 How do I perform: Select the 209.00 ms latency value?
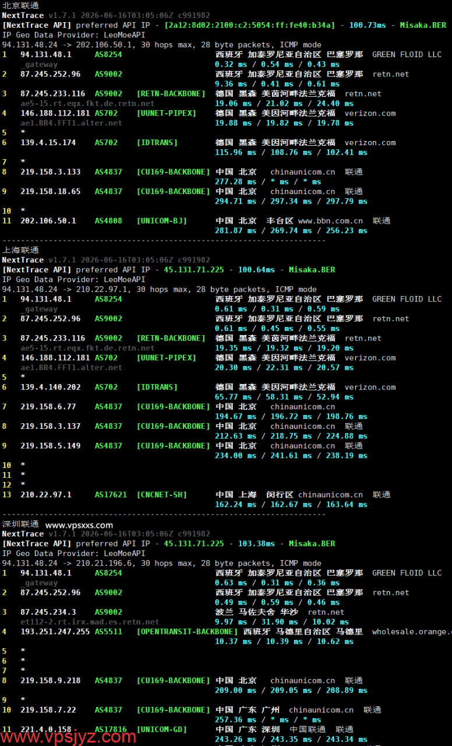coord(235,691)
